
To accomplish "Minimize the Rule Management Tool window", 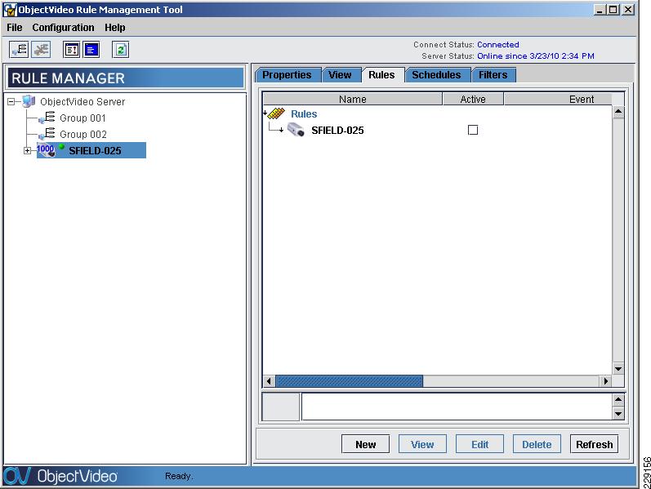I will click(599, 10).
